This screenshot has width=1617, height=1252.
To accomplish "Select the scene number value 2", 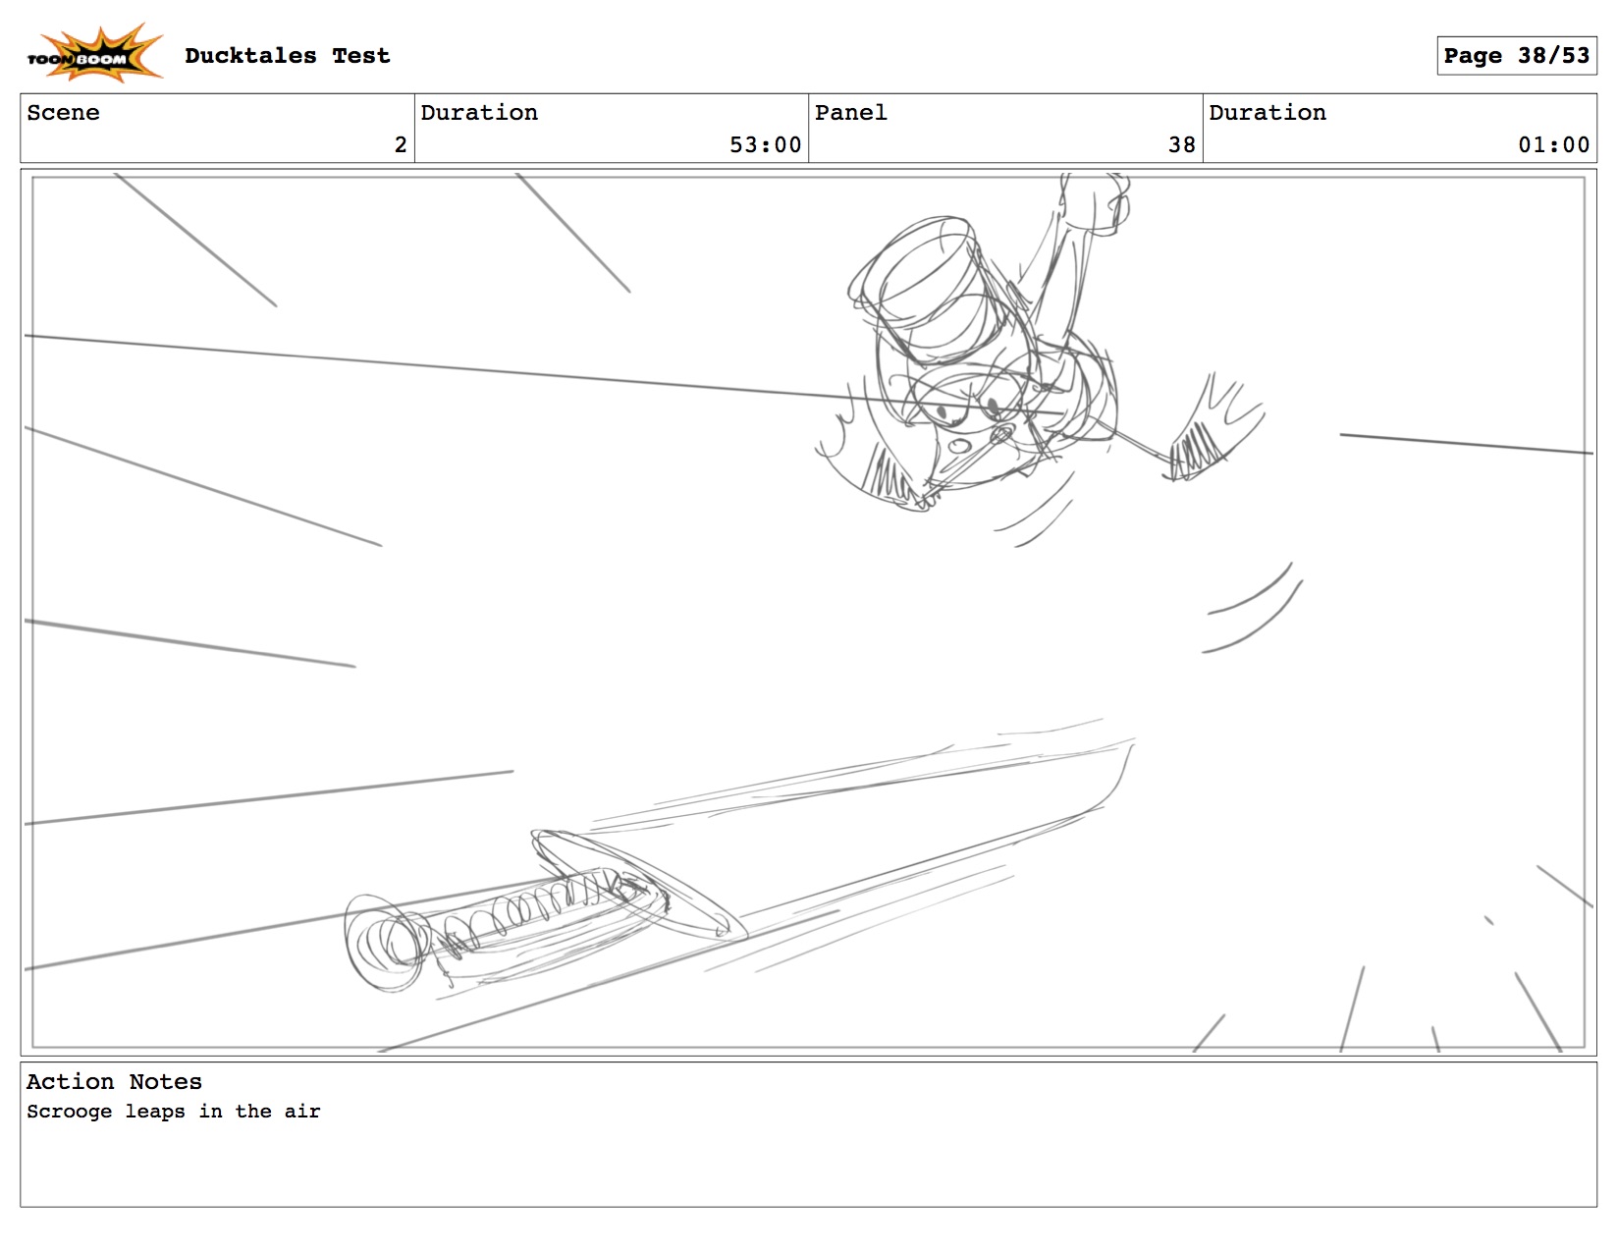I will tap(400, 145).
